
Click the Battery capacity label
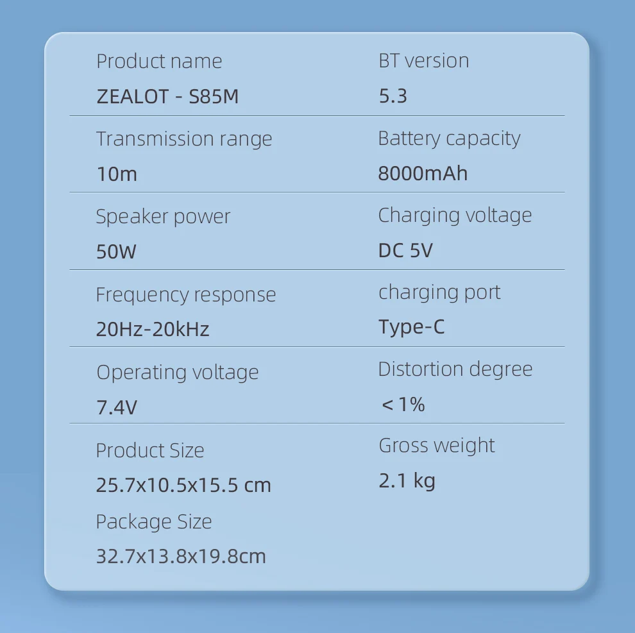click(449, 139)
